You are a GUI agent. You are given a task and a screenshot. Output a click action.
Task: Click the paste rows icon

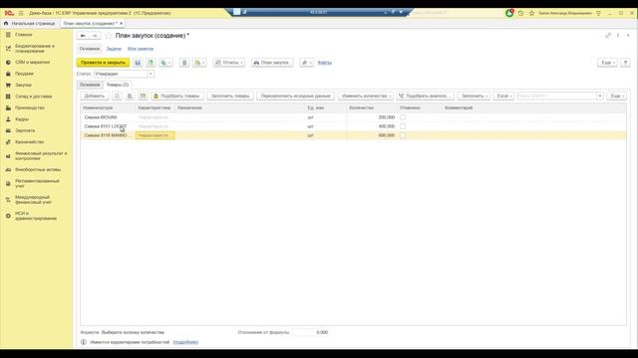(130, 96)
